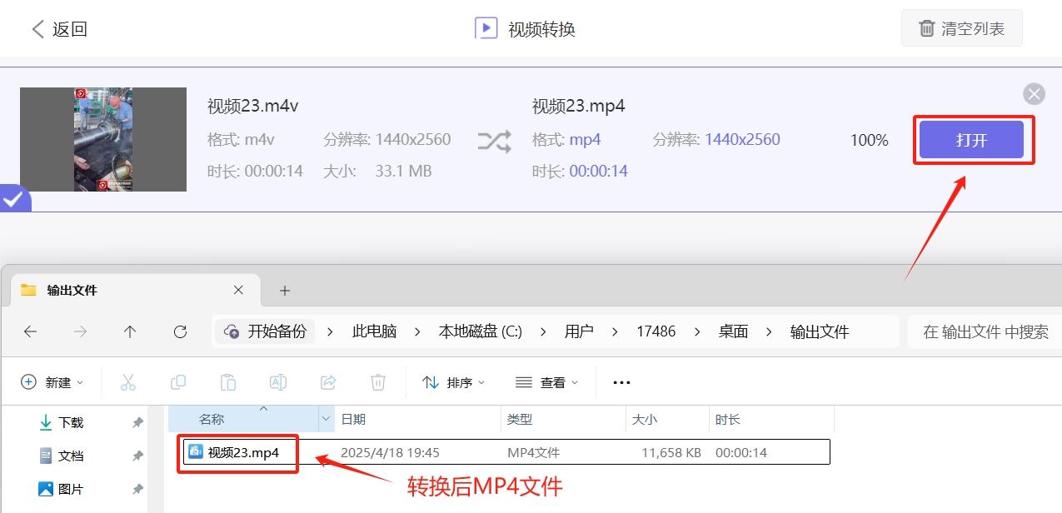Click the Share icon in the Explorer toolbar
Screen dimensions: 1062x513
tap(327, 381)
